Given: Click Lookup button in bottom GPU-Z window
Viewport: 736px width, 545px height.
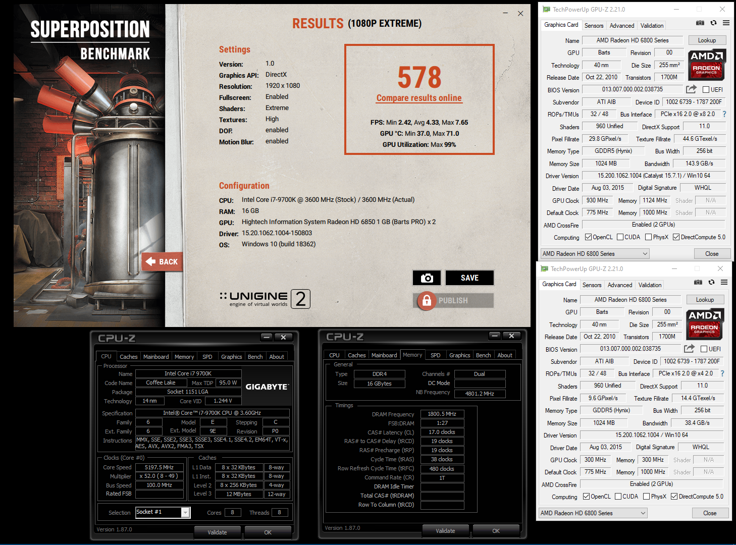Looking at the screenshot, I should [x=705, y=300].
